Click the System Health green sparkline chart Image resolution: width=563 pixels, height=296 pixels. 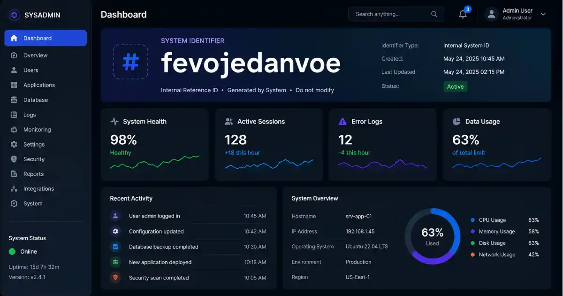coord(155,163)
